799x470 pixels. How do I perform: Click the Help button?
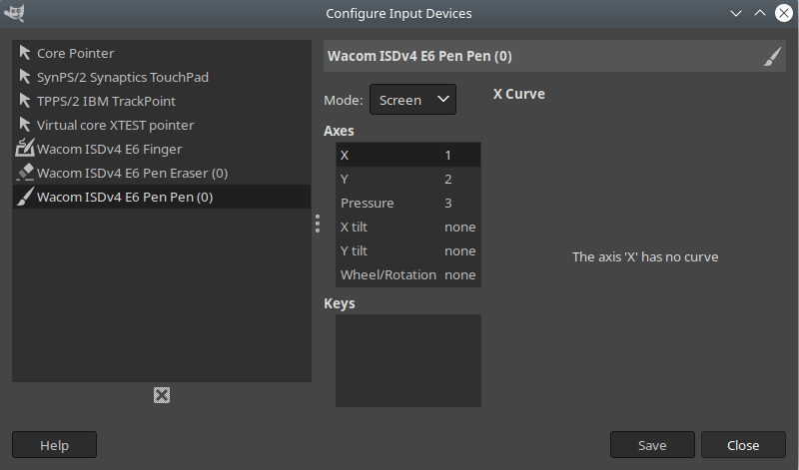tap(54, 444)
